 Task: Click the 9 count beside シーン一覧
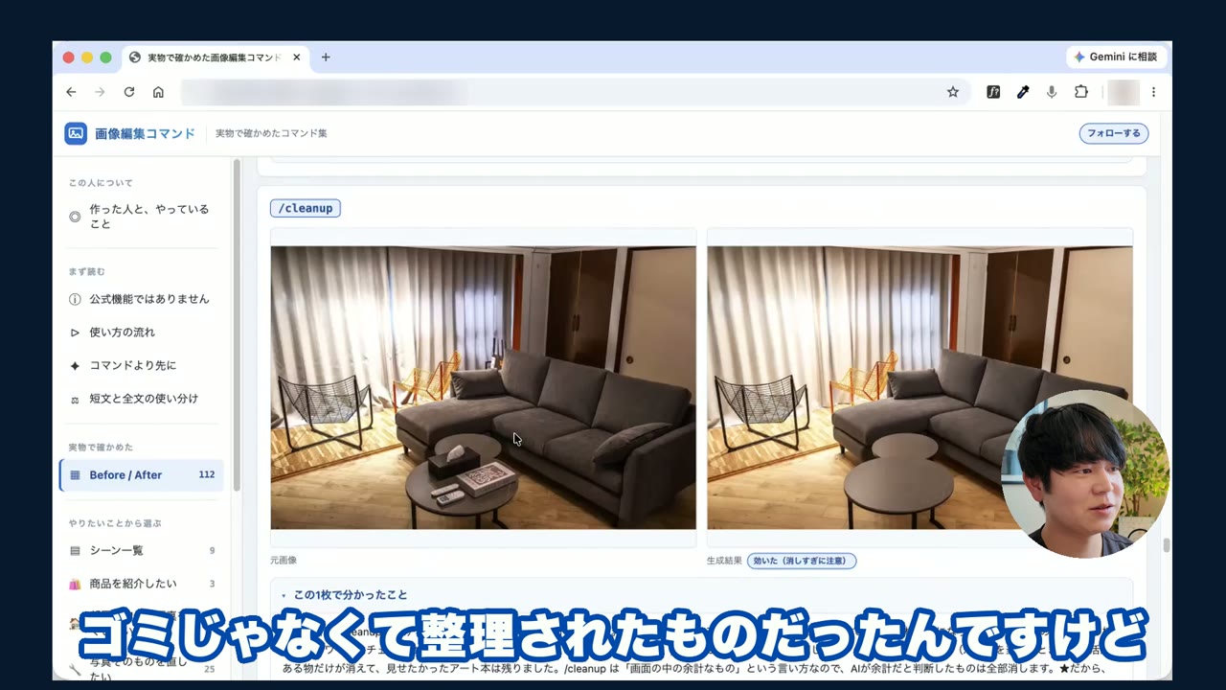tap(213, 551)
